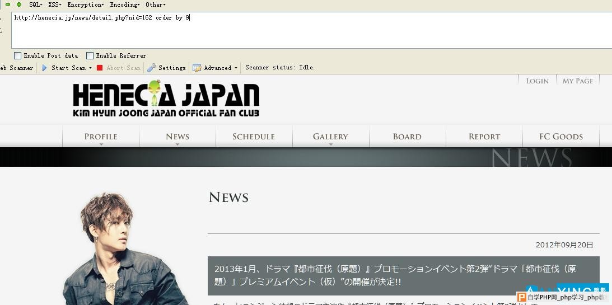Image resolution: width=612 pixels, height=305 pixels.
Task: Enable Referrer checkbox
Action: [x=90, y=56]
